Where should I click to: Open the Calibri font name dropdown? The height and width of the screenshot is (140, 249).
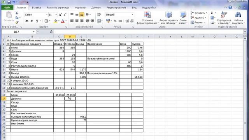(x=47, y=15)
